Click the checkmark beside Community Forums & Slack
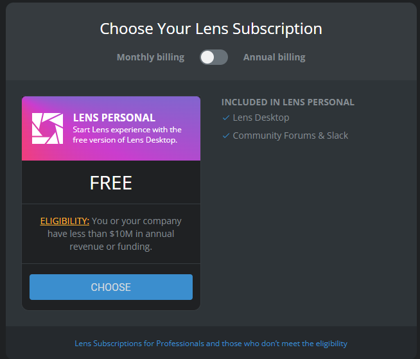This screenshot has width=420, height=359. [226, 136]
